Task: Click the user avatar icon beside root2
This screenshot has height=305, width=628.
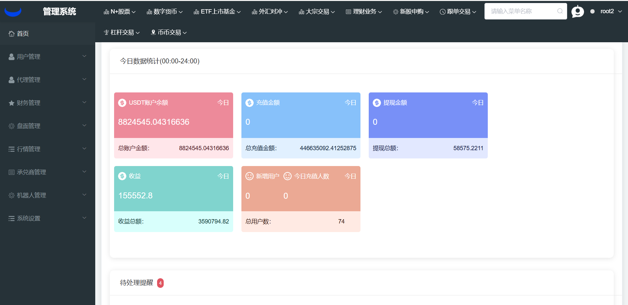Action: 577,12
